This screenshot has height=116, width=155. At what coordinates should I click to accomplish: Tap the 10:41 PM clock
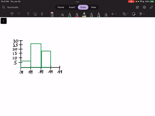click(x=5, y=2)
